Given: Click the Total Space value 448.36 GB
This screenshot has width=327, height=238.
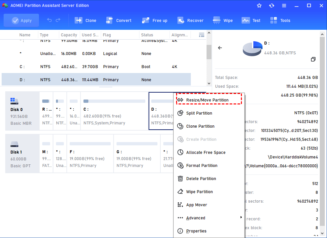Looking at the screenshot, I should [x=308, y=78].
